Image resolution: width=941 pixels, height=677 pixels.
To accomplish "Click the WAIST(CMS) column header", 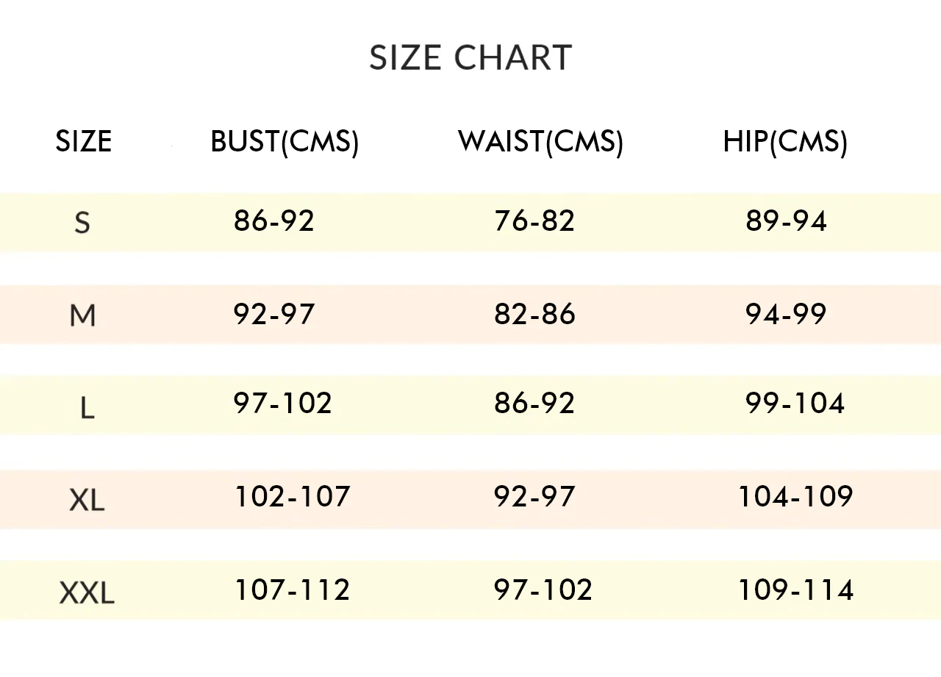I will [540, 141].
